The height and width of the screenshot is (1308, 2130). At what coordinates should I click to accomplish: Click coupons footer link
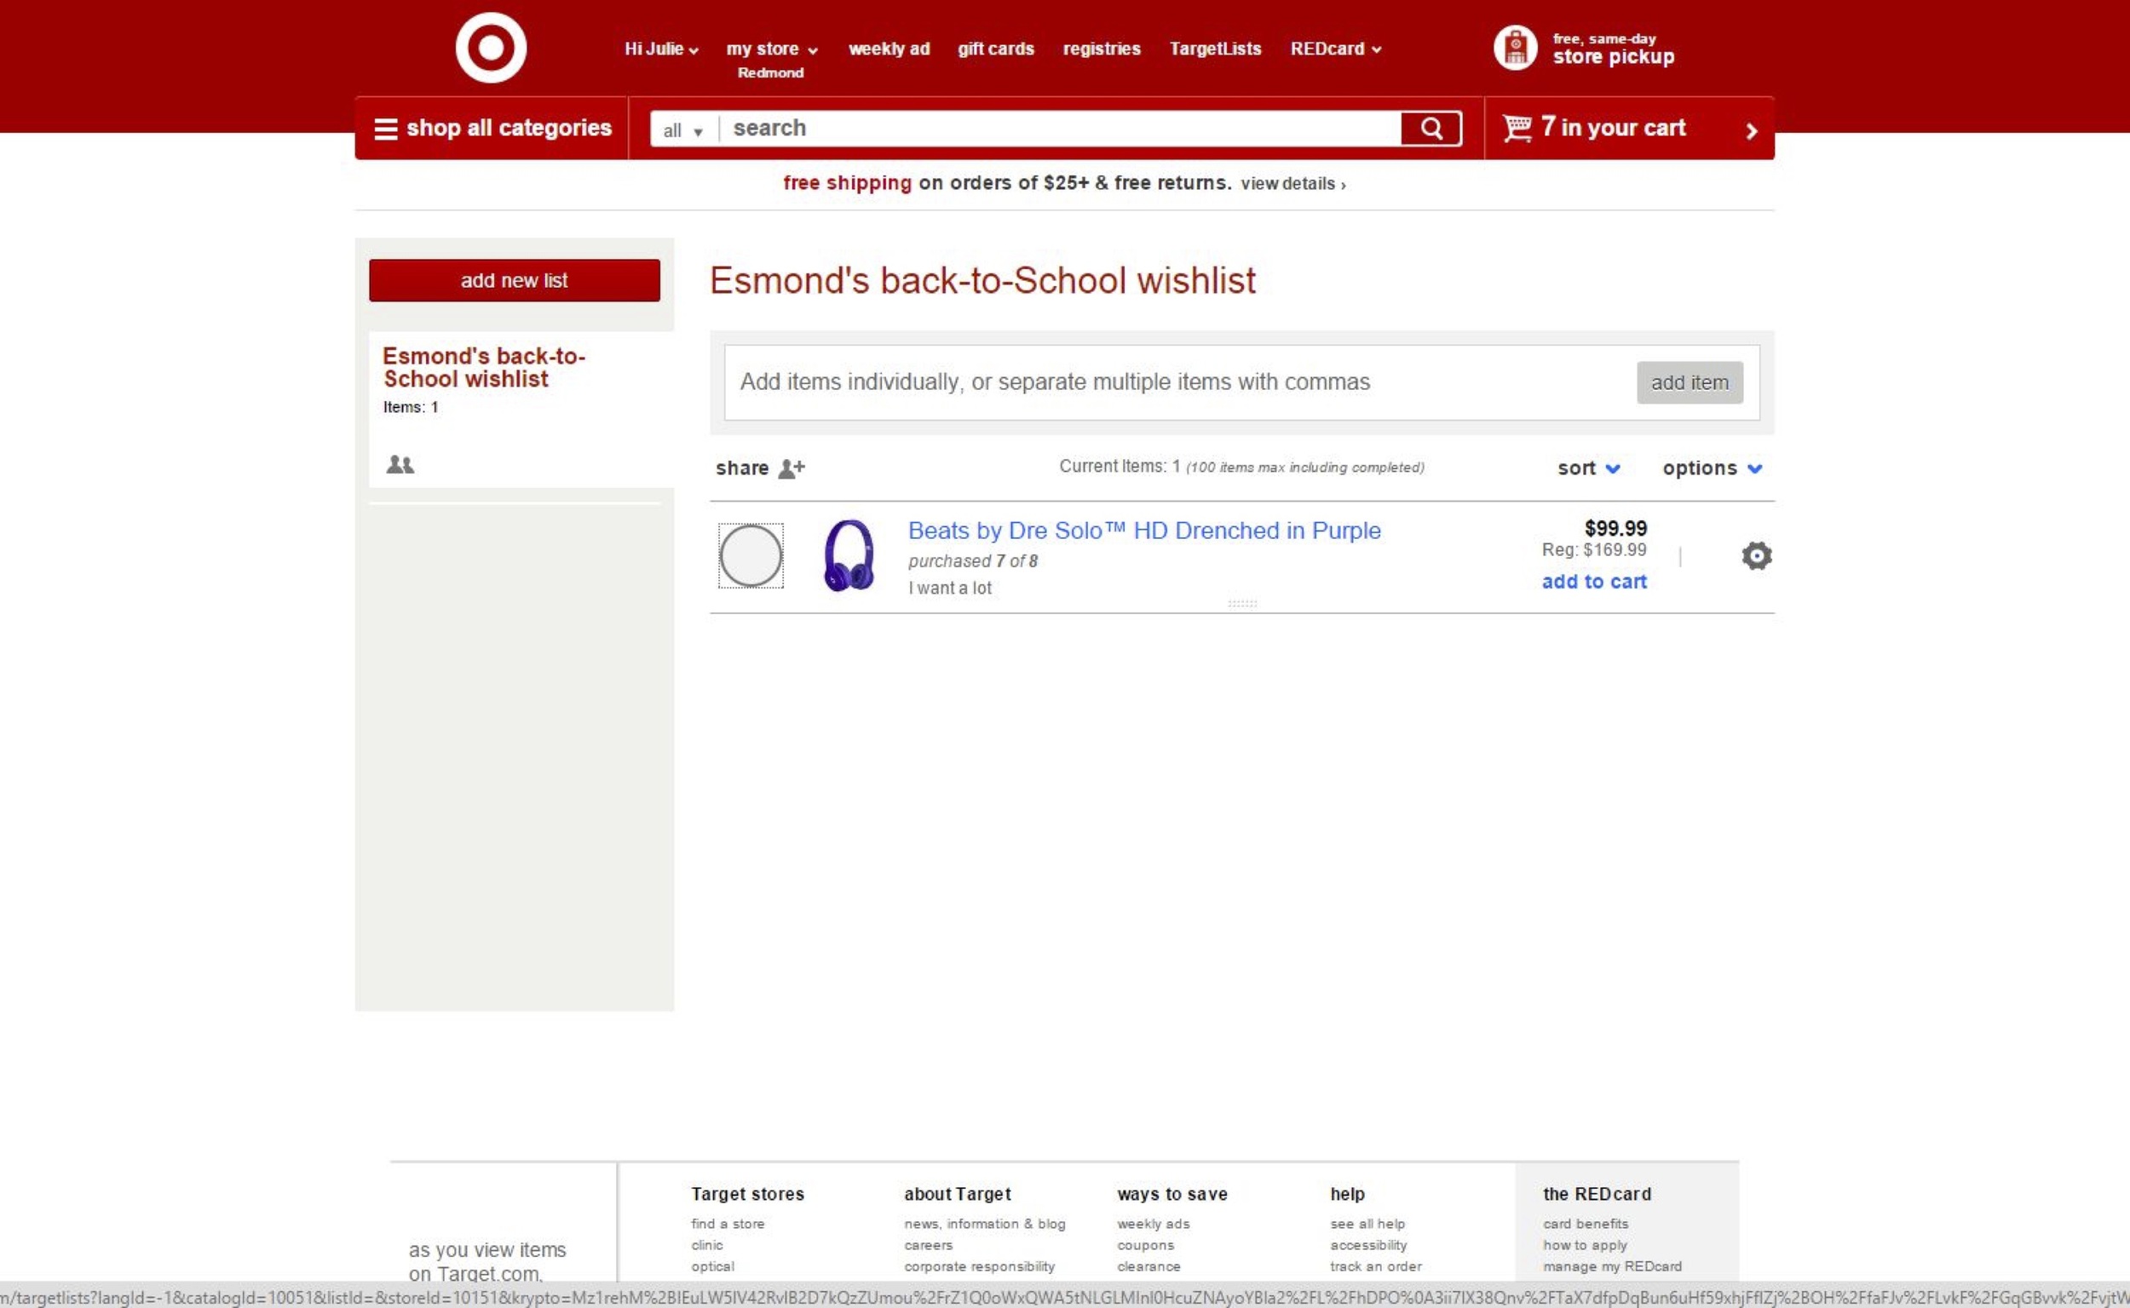point(1145,1245)
